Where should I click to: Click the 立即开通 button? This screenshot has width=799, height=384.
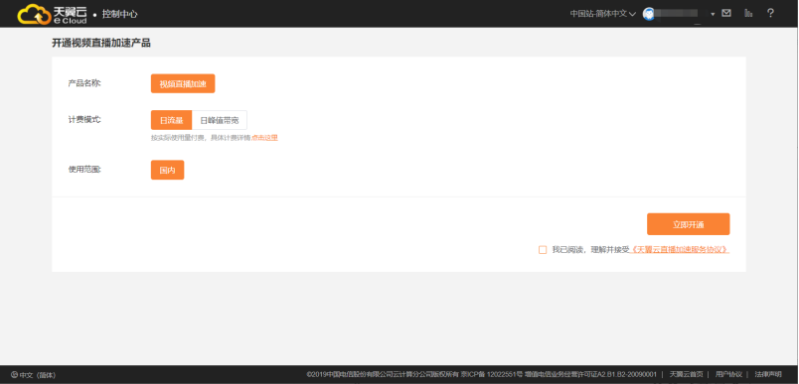pos(689,224)
